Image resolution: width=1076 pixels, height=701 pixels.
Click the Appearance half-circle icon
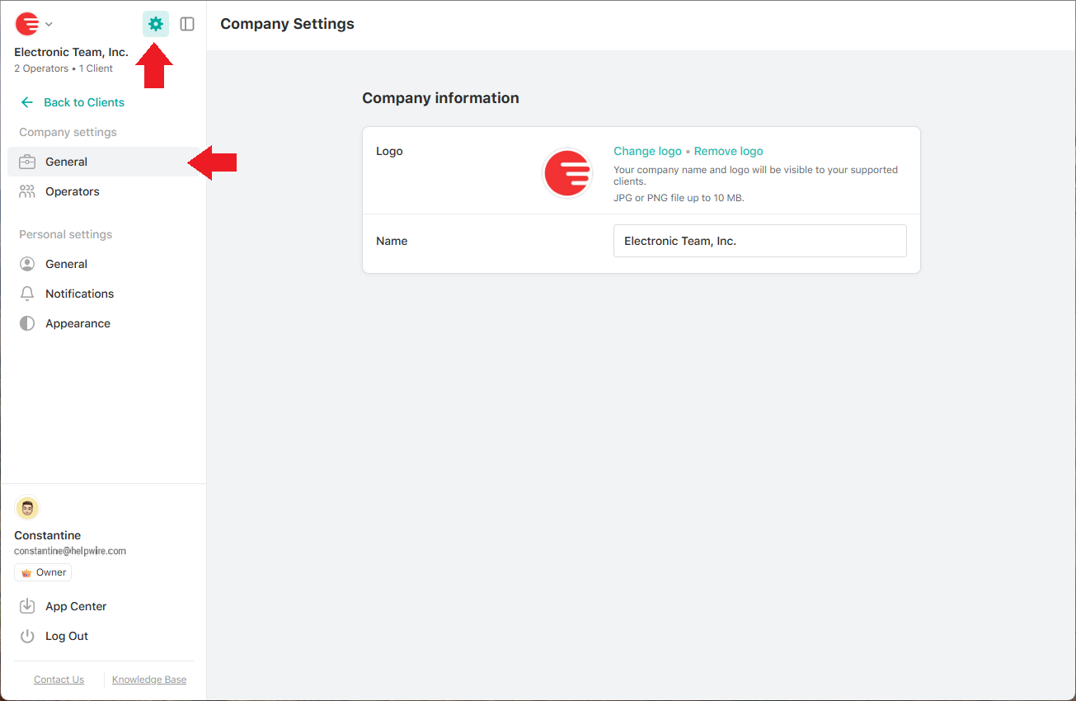(x=27, y=323)
